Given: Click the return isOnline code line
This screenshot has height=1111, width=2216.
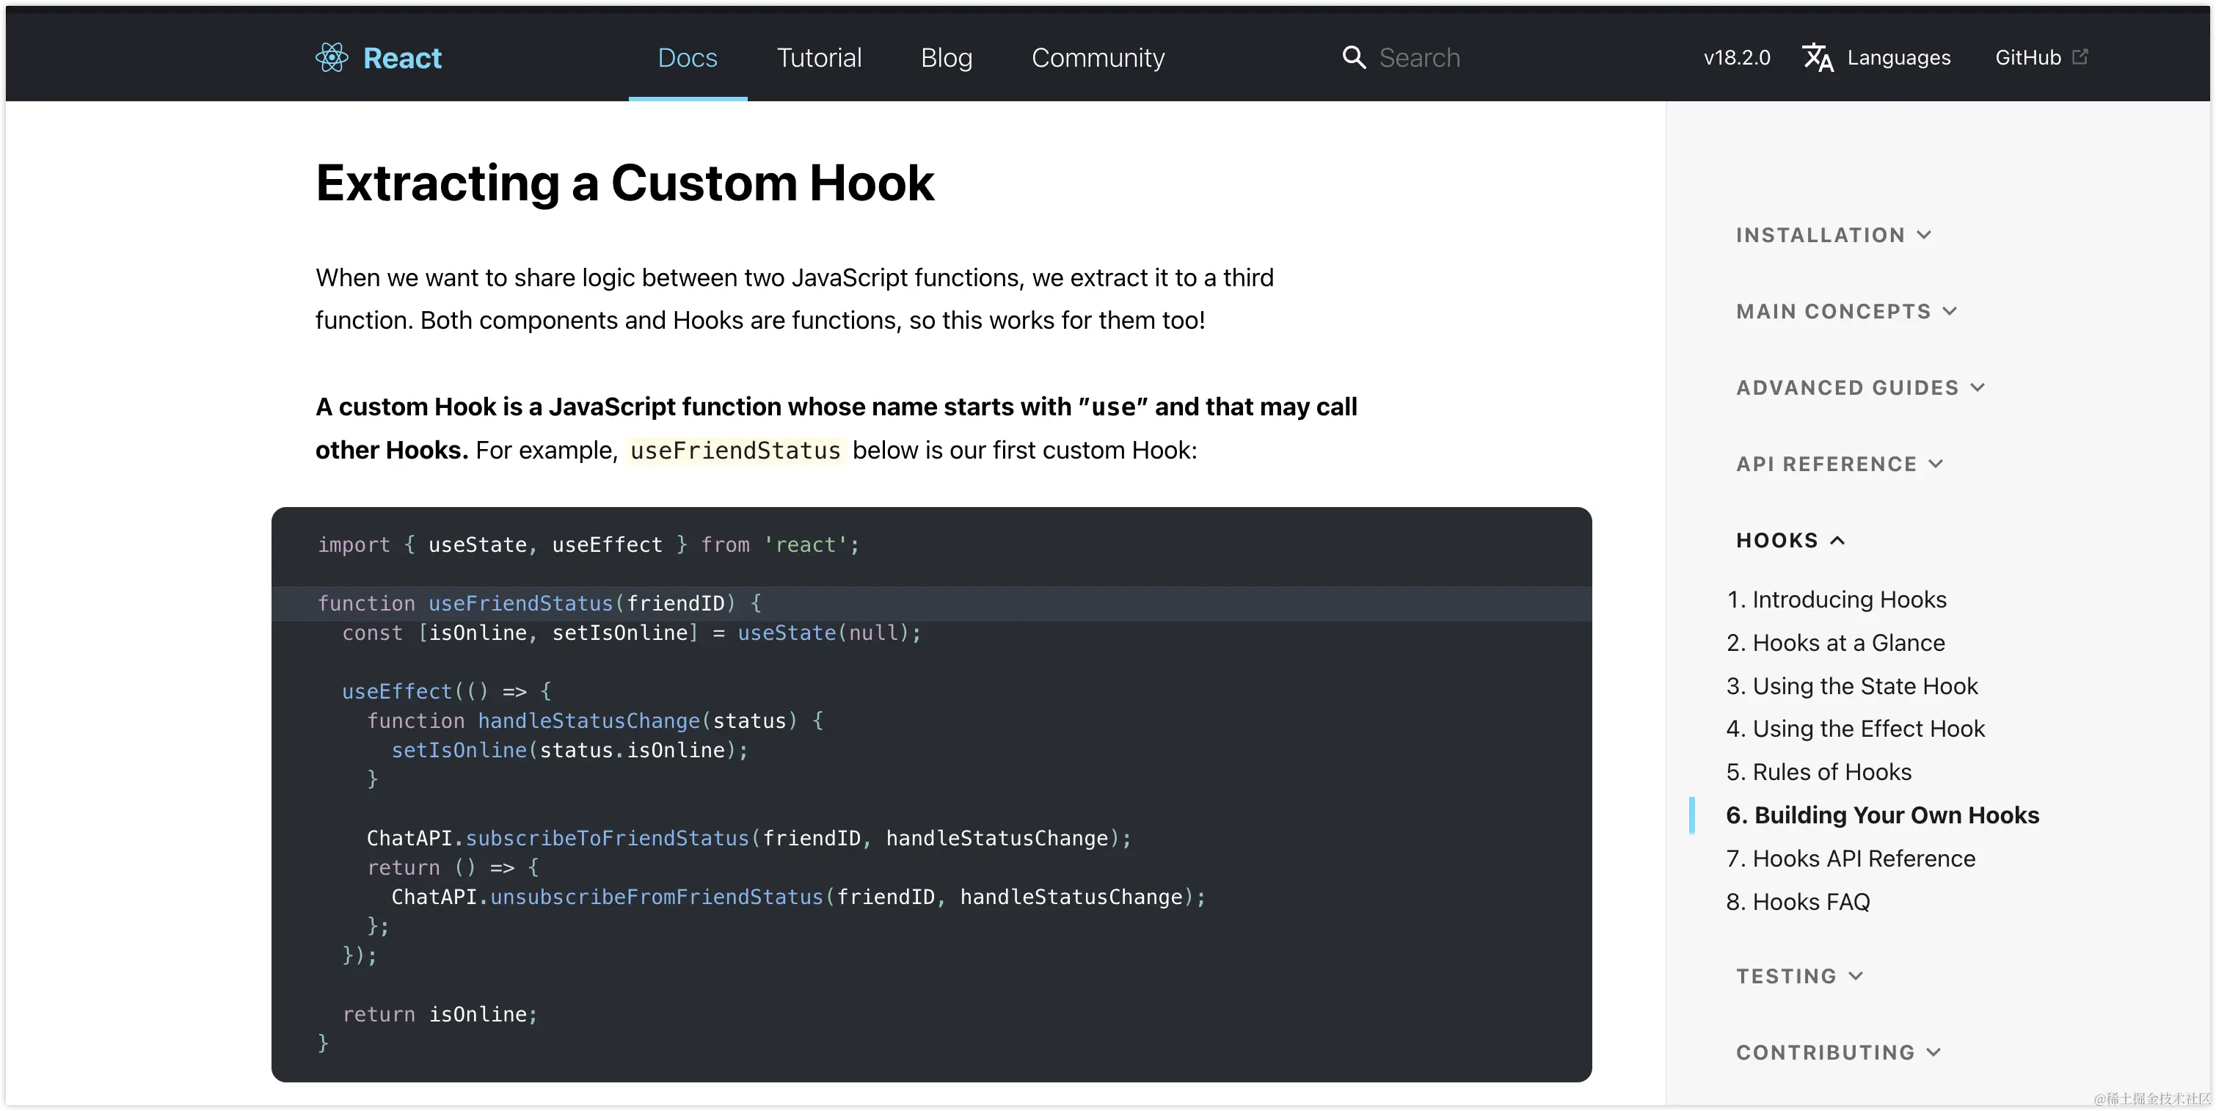Looking at the screenshot, I should click(440, 1015).
